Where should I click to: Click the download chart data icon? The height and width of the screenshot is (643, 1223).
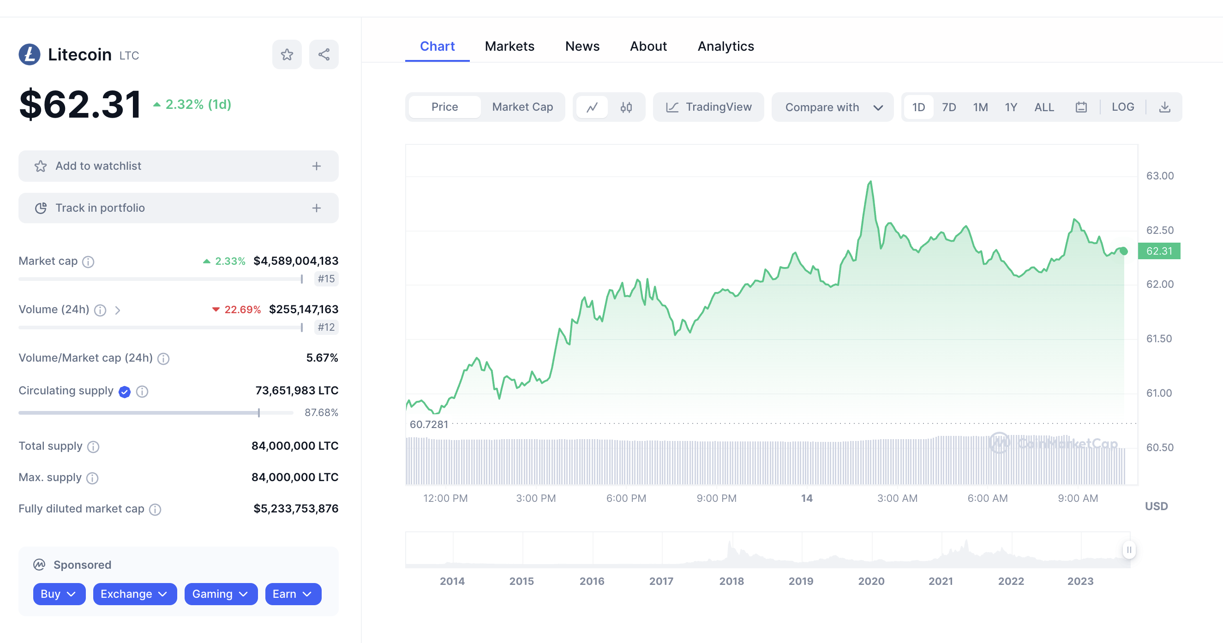tap(1164, 107)
